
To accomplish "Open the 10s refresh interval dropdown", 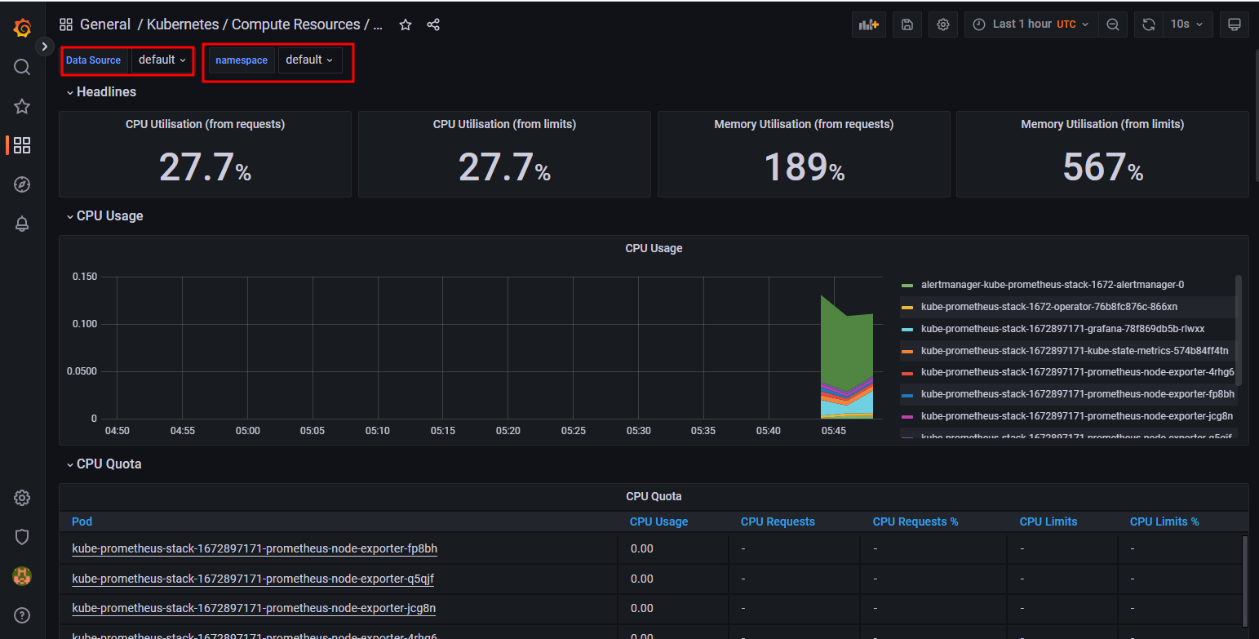I will [x=1187, y=24].
